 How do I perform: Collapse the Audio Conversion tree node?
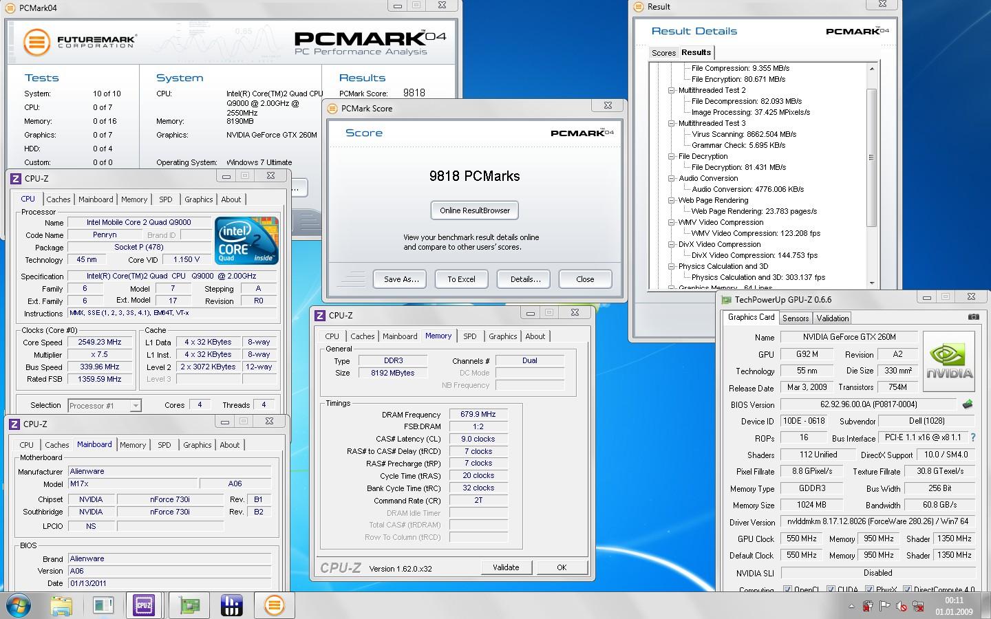point(671,178)
